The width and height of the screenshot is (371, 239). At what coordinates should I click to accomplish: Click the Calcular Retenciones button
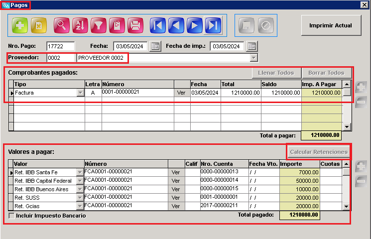(x=319, y=152)
